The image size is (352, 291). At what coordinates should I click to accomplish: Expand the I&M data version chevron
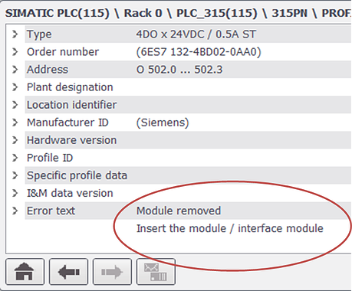pyautogui.click(x=15, y=193)
